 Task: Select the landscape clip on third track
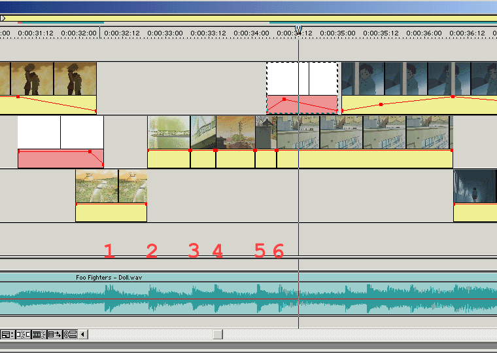[111, 187]
